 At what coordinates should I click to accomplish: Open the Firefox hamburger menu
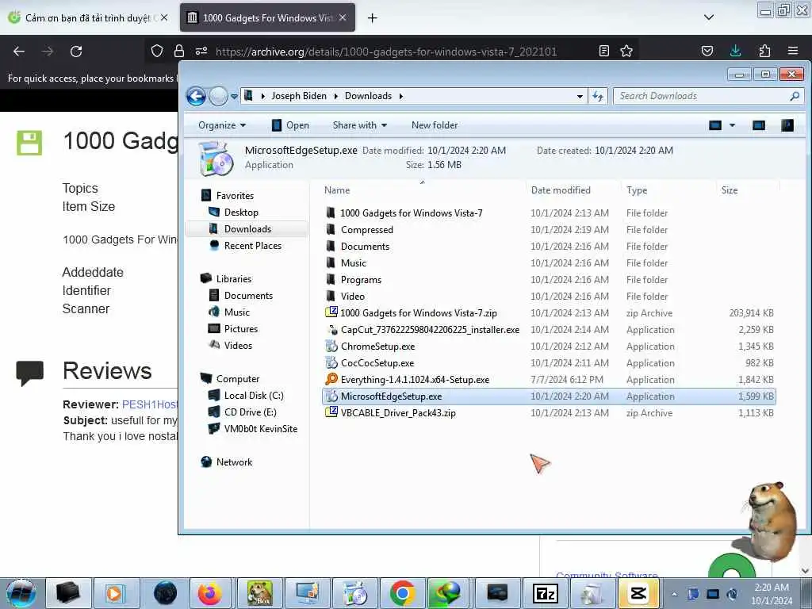point(793,51)
